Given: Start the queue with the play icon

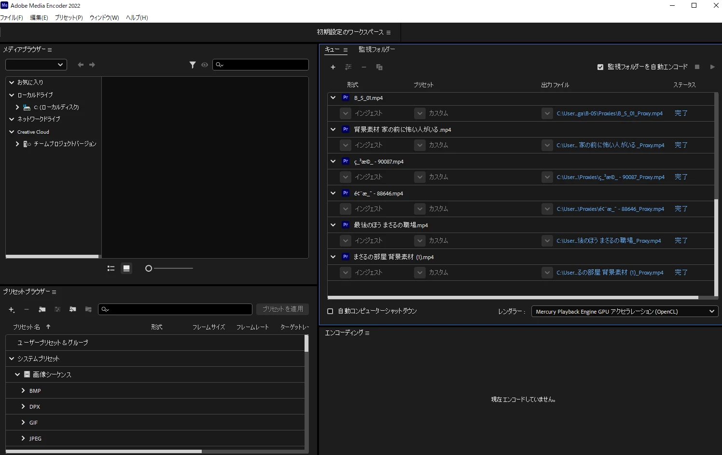Looking at the screenshot, I should coord(712,67).
